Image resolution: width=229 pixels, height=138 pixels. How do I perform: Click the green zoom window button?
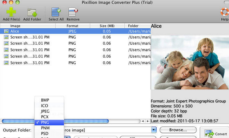point(17,2)
